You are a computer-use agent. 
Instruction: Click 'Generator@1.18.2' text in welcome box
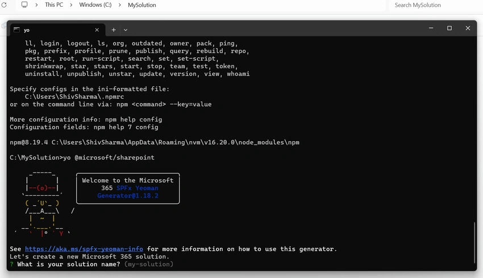pos(128,196)
